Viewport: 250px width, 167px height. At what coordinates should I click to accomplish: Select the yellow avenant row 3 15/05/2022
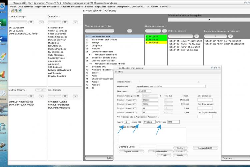(x=156, y=42)
